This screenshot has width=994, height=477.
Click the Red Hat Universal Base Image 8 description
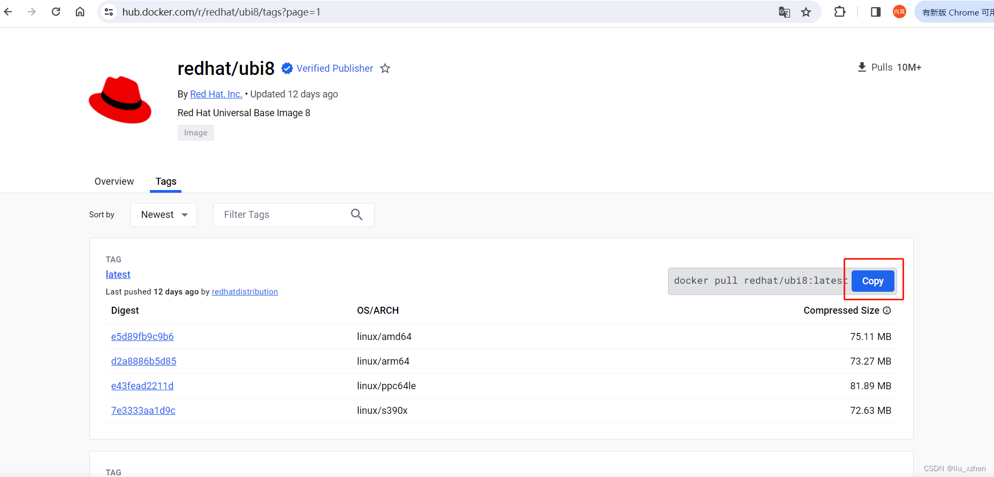coord(244,113)
